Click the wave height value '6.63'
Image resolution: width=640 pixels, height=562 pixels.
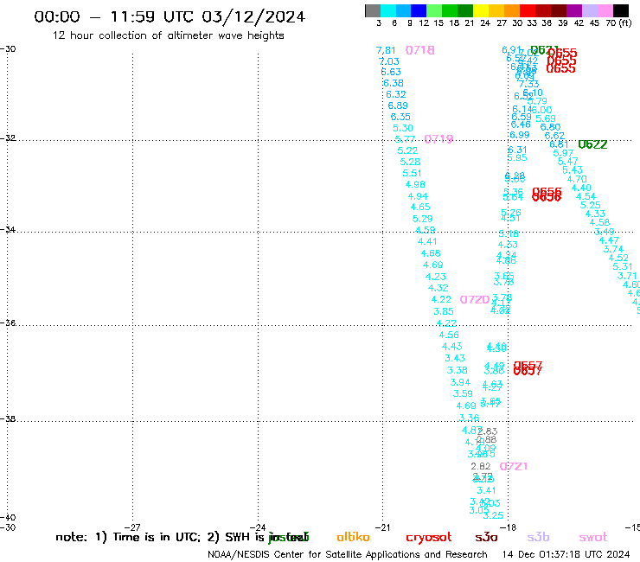tap(391, 72)
